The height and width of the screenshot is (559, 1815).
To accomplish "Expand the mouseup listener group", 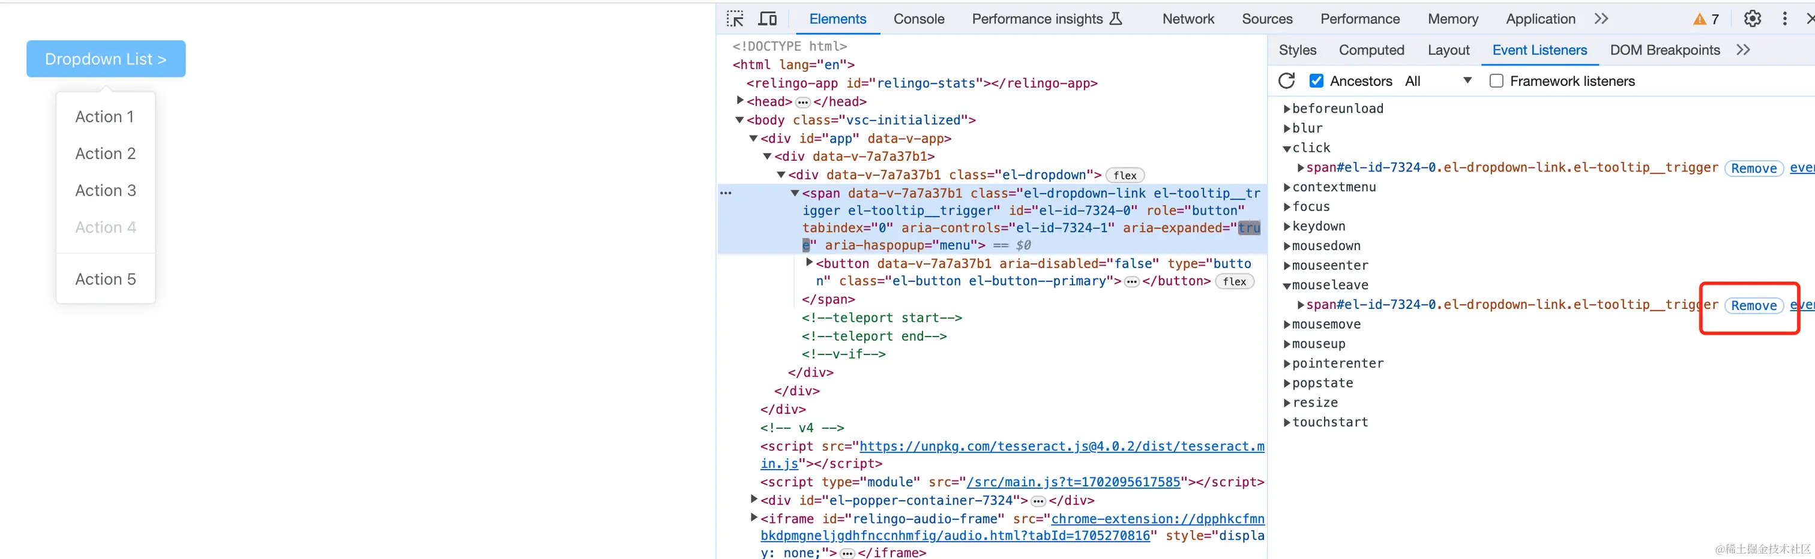I will click(x=1287, y=344).
